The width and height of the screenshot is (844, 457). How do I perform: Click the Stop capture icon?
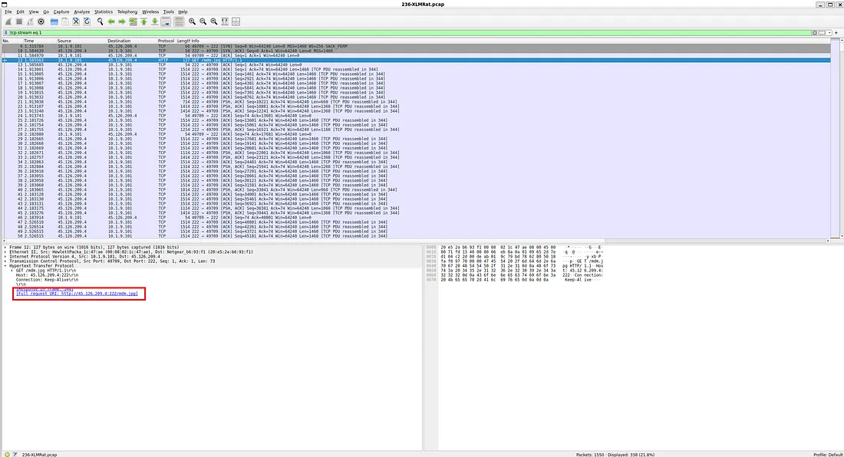[x=19, y=21]
